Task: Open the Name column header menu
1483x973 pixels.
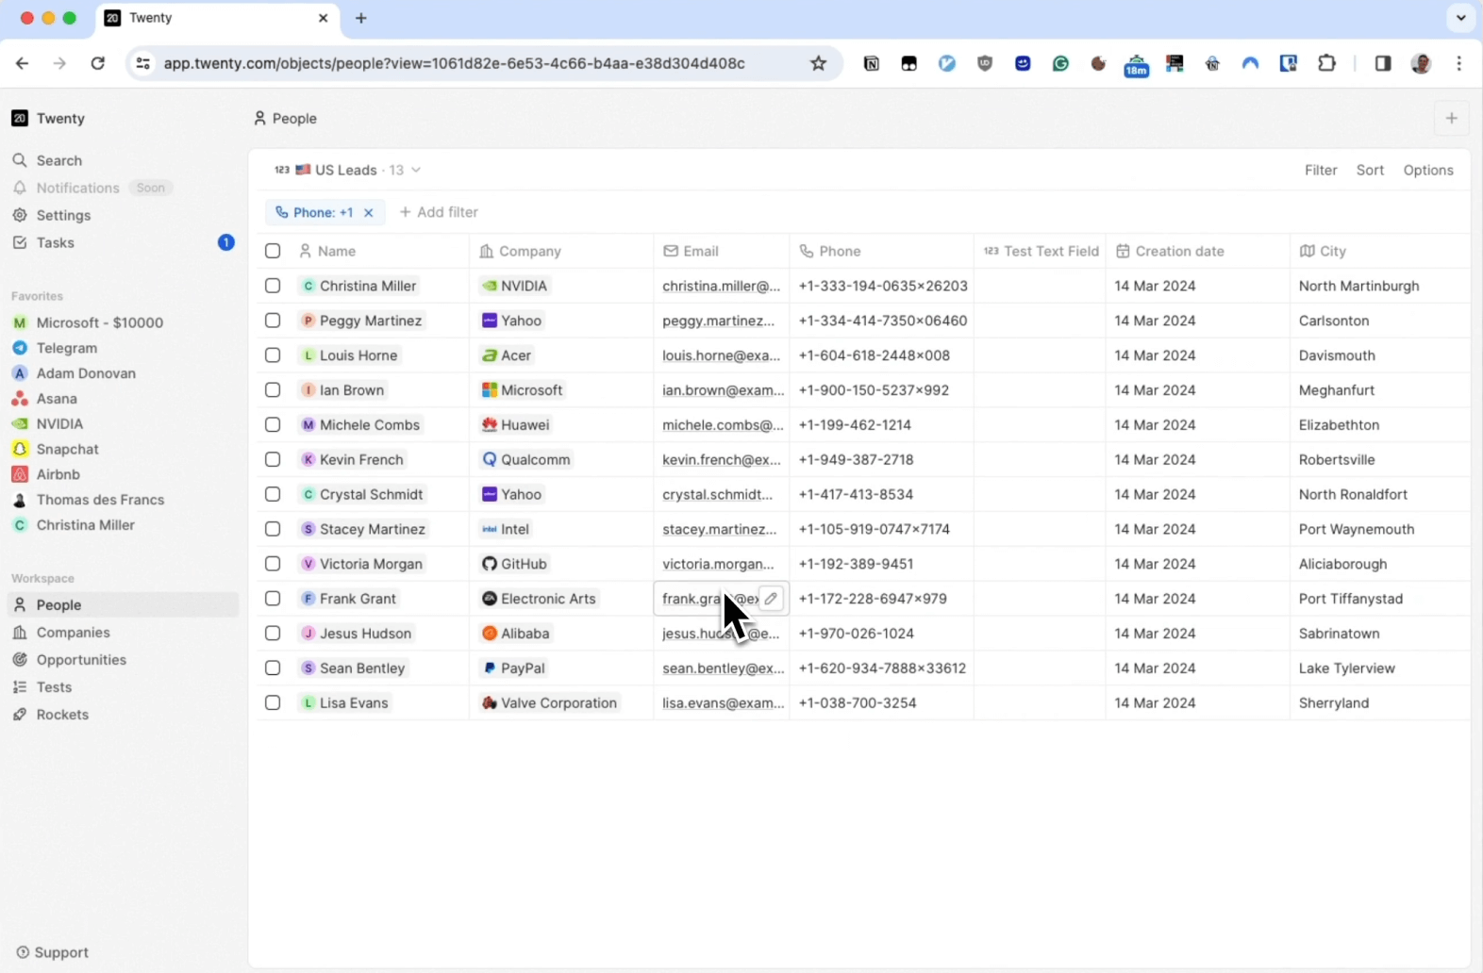Action: [379, 251]
